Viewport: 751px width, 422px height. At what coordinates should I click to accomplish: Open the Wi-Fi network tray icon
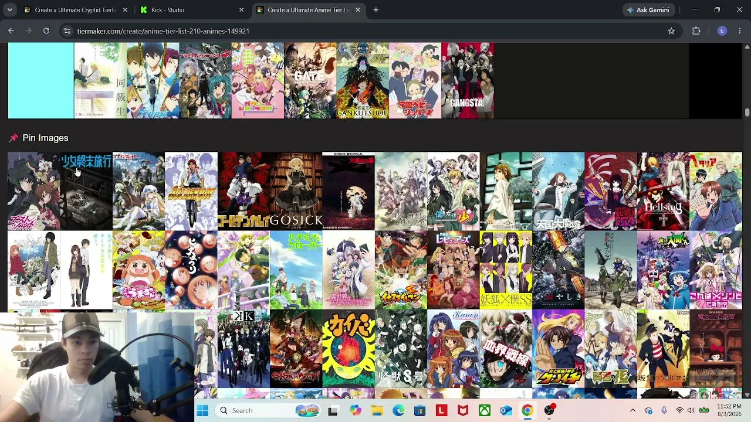(679, 411)
